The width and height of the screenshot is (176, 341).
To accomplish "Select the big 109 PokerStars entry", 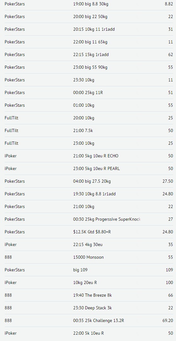I will pos(88,270).
